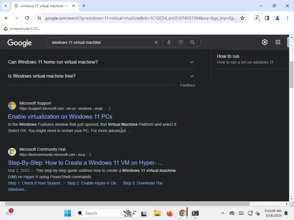This screenshot has width=294, height=220.
Task: Bookmark this page with the star
Action: pos(242,18)
